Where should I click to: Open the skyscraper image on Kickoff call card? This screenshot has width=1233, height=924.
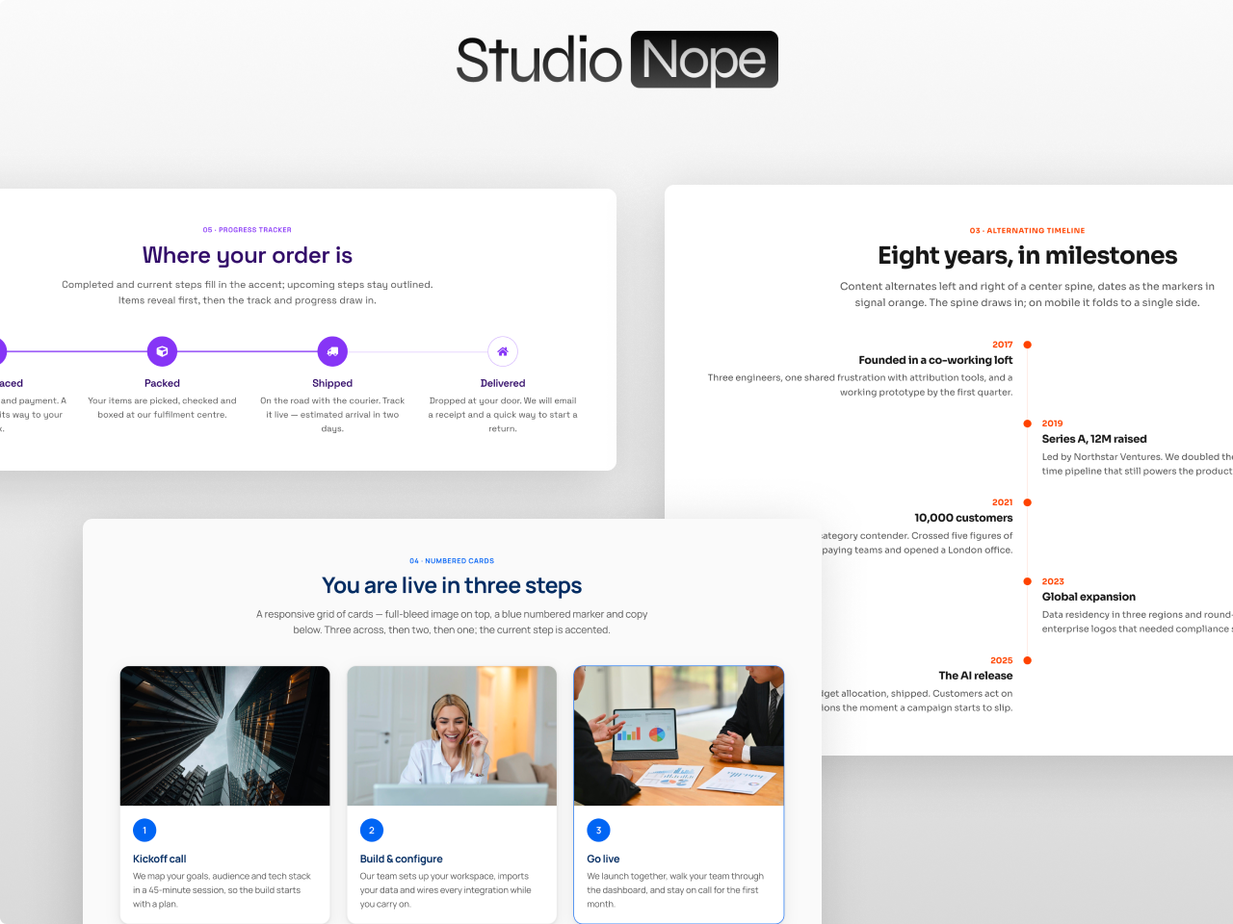224,735
